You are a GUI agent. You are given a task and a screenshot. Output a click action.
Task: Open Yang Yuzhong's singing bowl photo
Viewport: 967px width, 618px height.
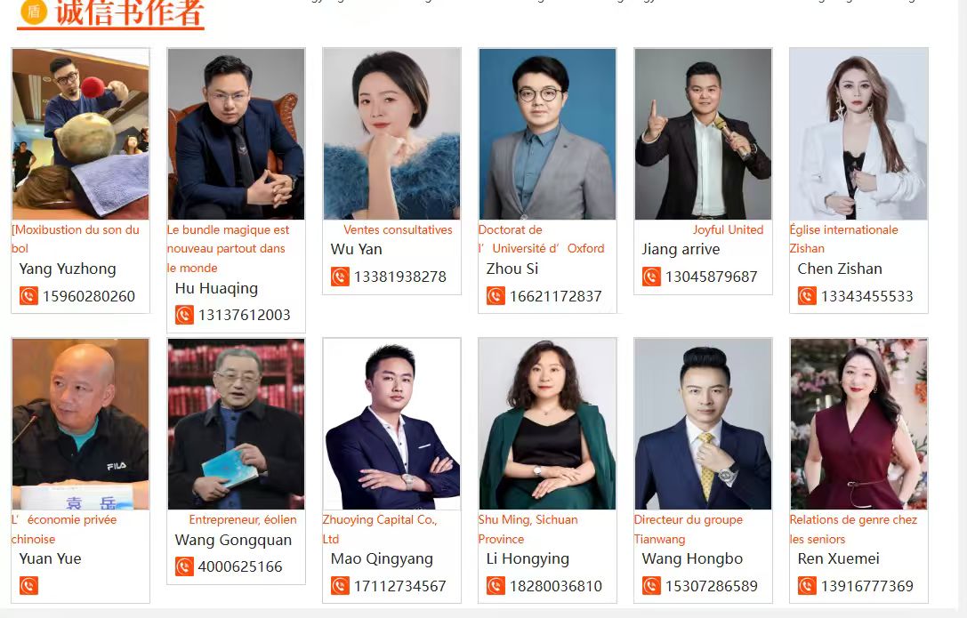80,133
